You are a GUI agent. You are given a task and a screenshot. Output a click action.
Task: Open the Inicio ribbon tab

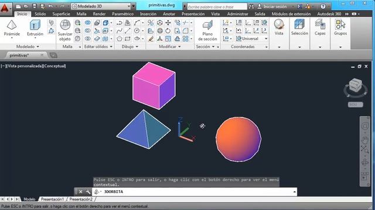[x=22, y=14]
